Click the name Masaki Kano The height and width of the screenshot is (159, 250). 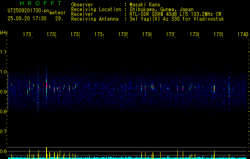point(145,5)
